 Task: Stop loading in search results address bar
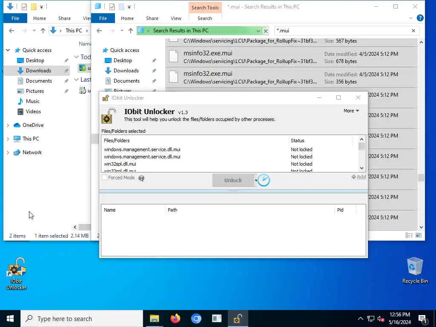(266, 31)
